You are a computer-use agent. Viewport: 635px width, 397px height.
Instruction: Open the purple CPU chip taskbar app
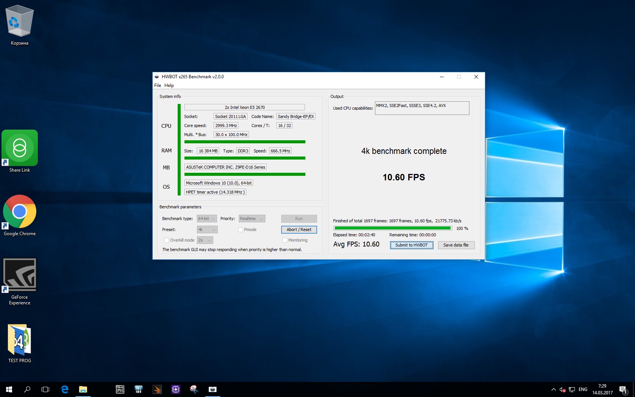[176, 389]
